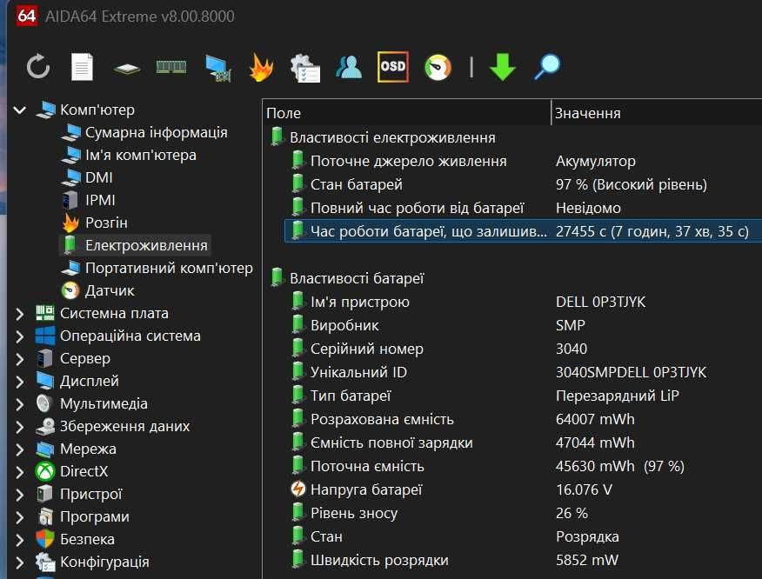The width and height of the screenshot is (762, 579).
Task: Open the preferences gear checklist icon
Action: click(x=305, y=68)
